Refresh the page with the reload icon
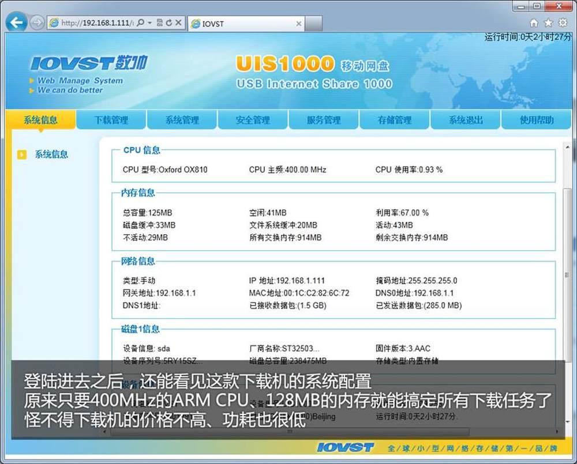The width and height of the screenshot is (577, 464). click(169, 23)
